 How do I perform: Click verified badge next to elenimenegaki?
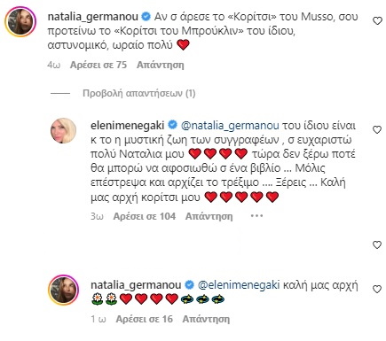click(172, 125)
